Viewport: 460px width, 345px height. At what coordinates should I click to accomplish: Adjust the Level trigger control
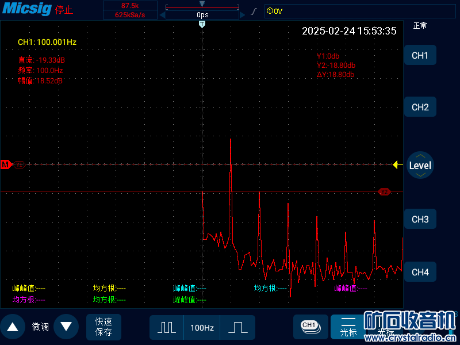pyautogui.click(x=420, y=165)
